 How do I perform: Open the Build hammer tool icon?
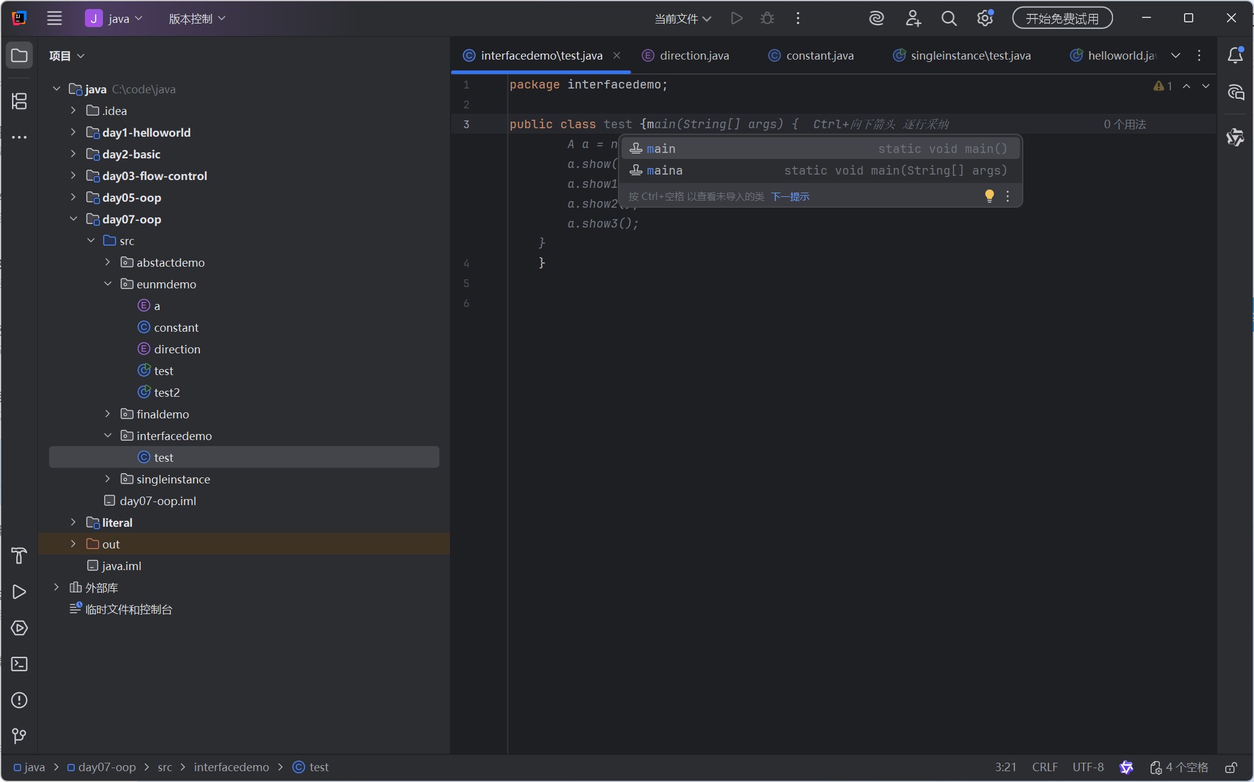[x=19, y=556]
